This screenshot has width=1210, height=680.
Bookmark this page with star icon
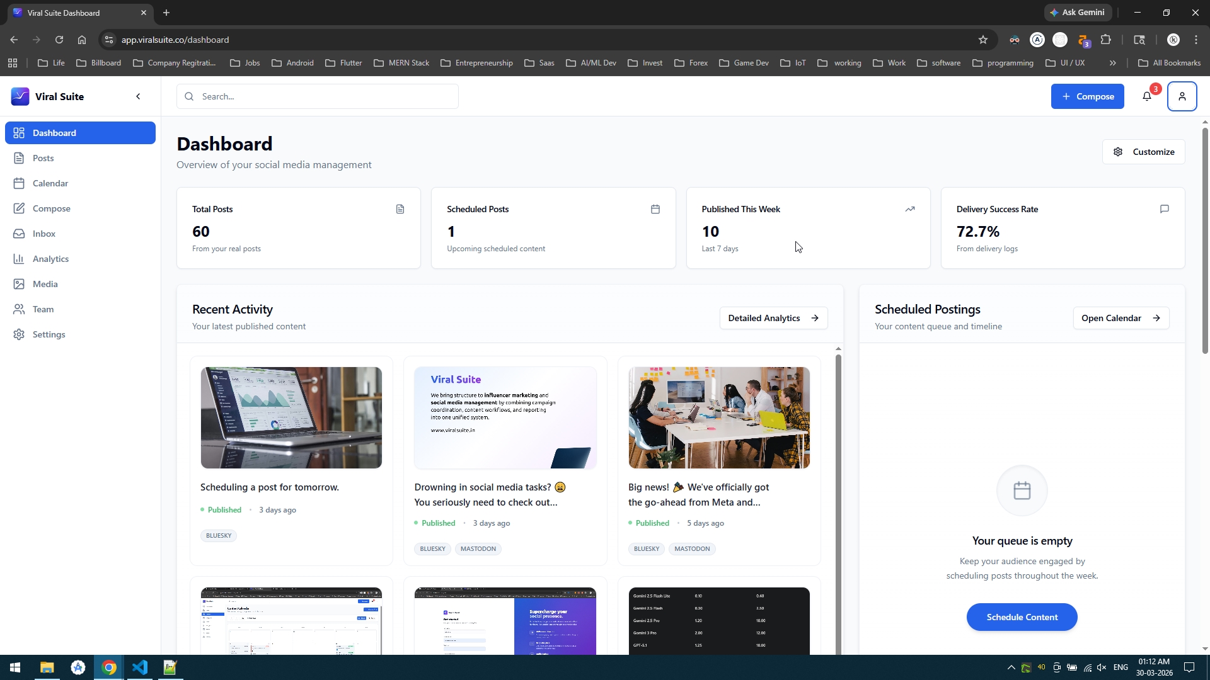pos(982,40)
